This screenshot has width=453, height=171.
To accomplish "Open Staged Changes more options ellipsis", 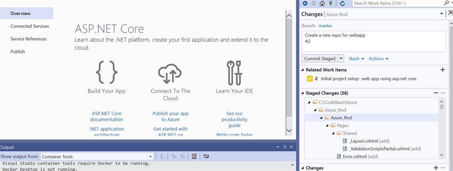I will tap(443, 93).
